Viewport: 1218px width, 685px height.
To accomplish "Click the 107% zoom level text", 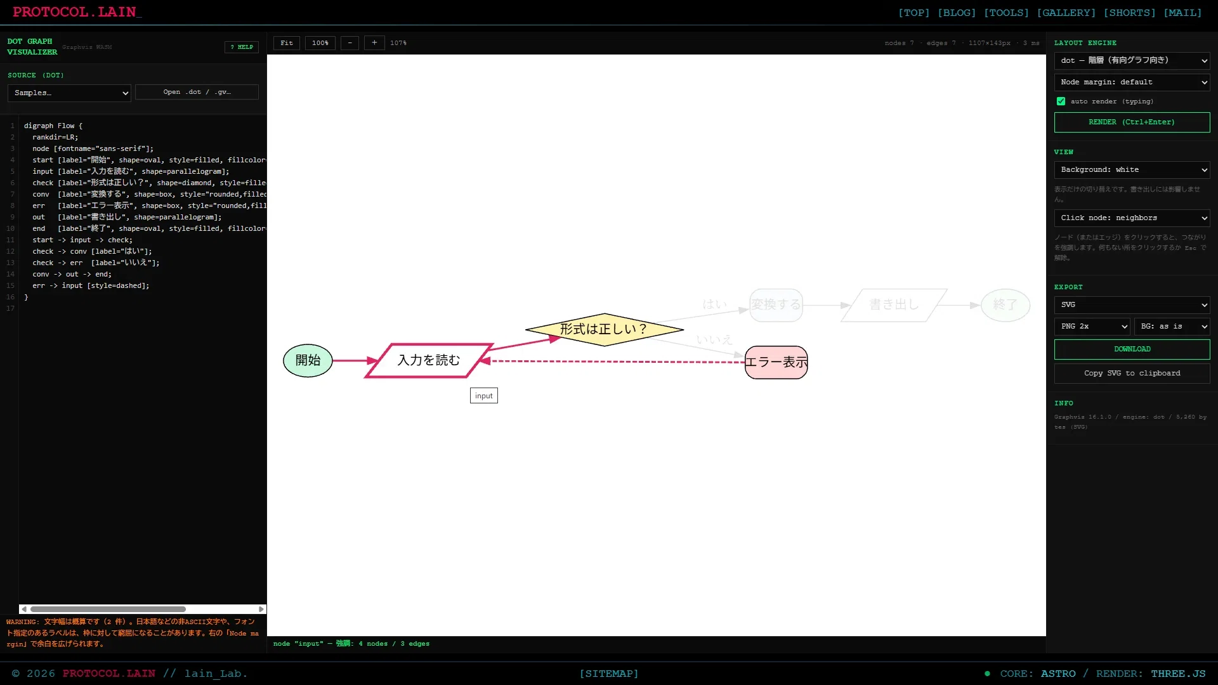I will (398, 43).
